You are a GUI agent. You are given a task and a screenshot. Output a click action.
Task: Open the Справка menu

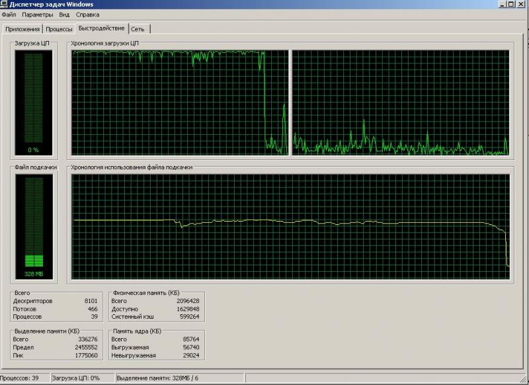(x=88, y=14)
